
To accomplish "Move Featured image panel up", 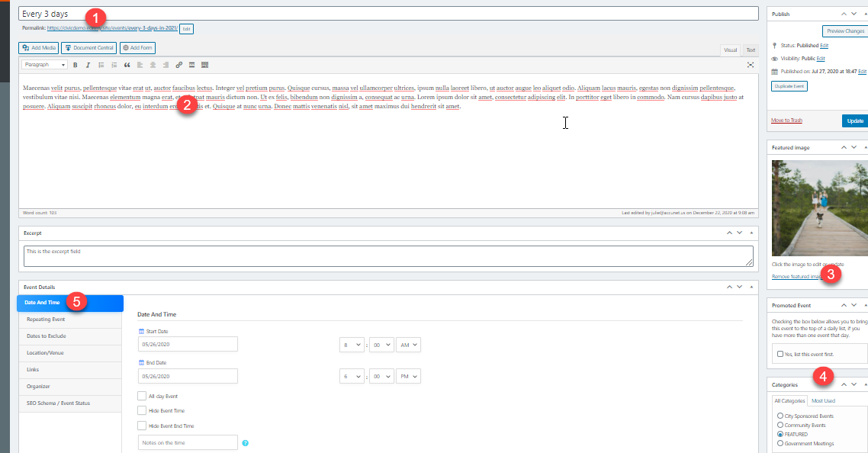I will (844, 147).
